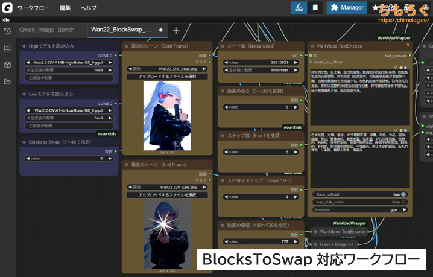Collapse the WanVideo TextEncode node
This screenshot has width=433, height=277.
[x=312, y=46]
